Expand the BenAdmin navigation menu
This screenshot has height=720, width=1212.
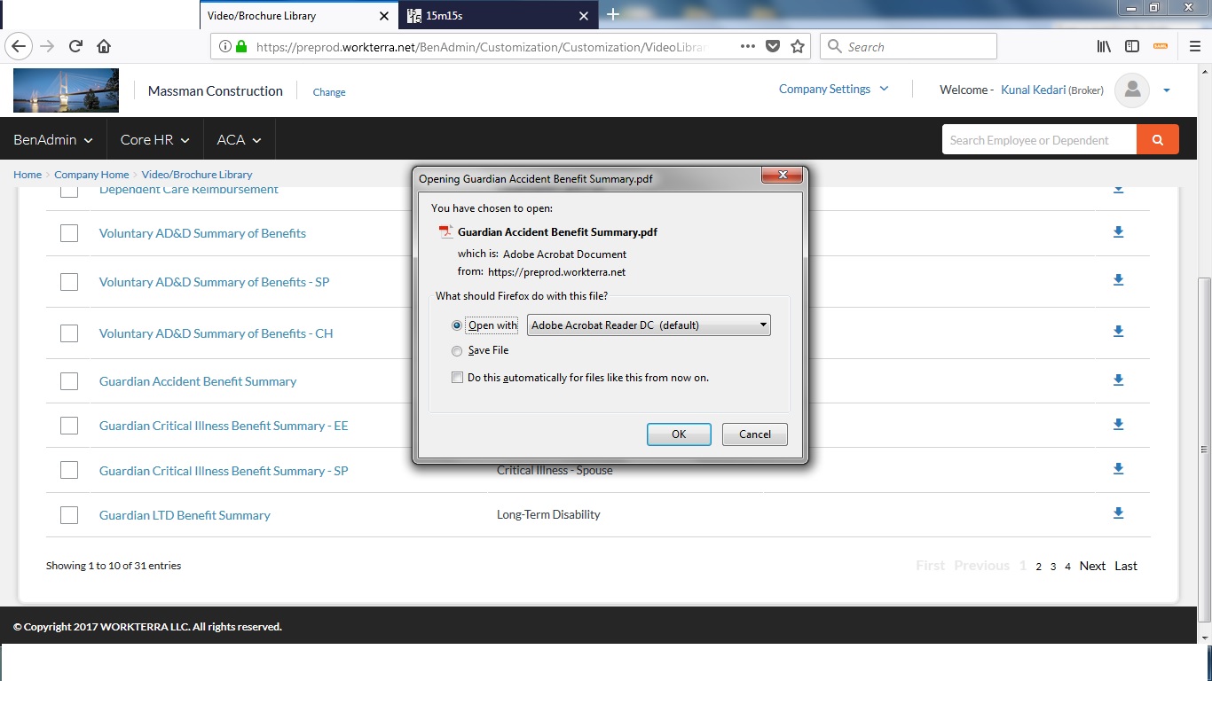pyautogui.click(x=53, y=140)
